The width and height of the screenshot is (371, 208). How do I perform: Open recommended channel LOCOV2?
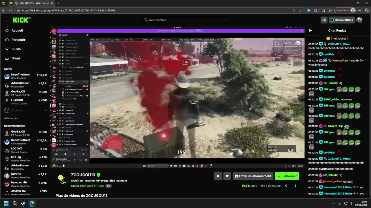[x=26, y=150]
